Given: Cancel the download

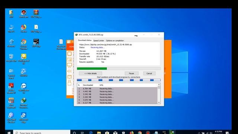Looking at the screenshot, I should [149, 73].
